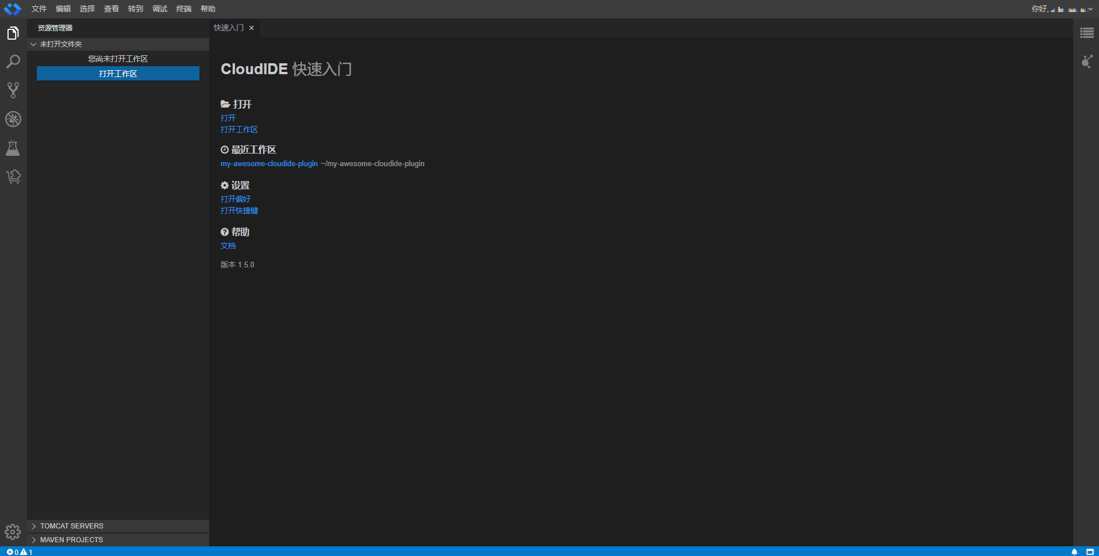Select the Search icon in the sidebar
The width and height of the screenshot is (1099, 556).
click(x=13, y=61)
